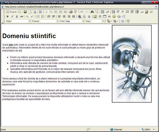The width and height of the screenshot is (159, 132).
Task: Click the Insert Image icon
Action: click(x=95, y=16)
